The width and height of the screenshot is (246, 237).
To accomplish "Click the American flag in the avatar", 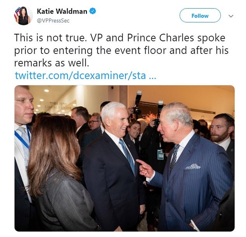I will click(17, 13).
